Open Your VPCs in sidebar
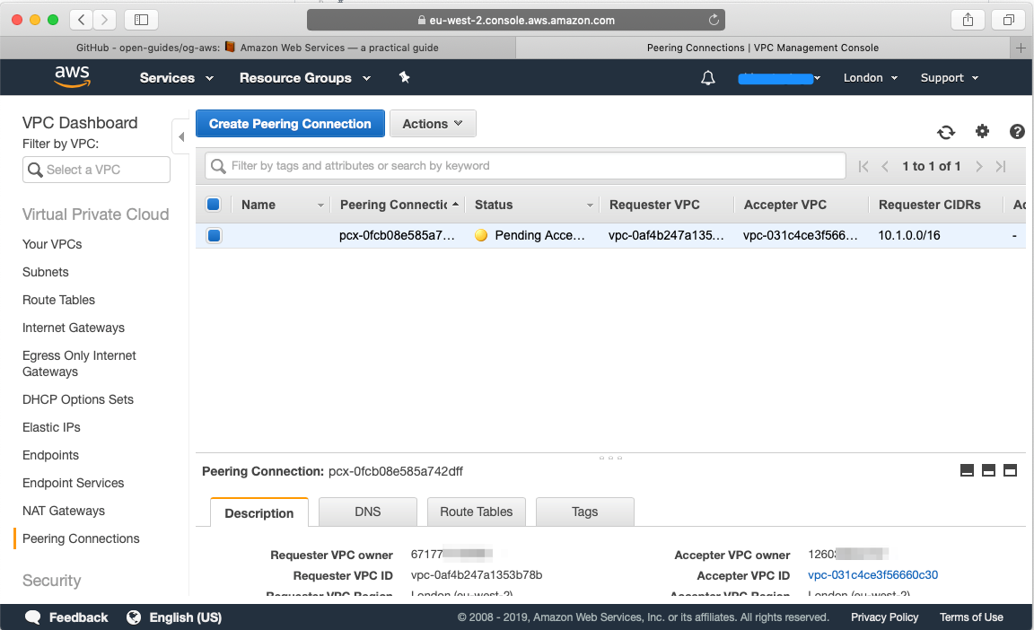1034x630 pixels. pos(52,244)
